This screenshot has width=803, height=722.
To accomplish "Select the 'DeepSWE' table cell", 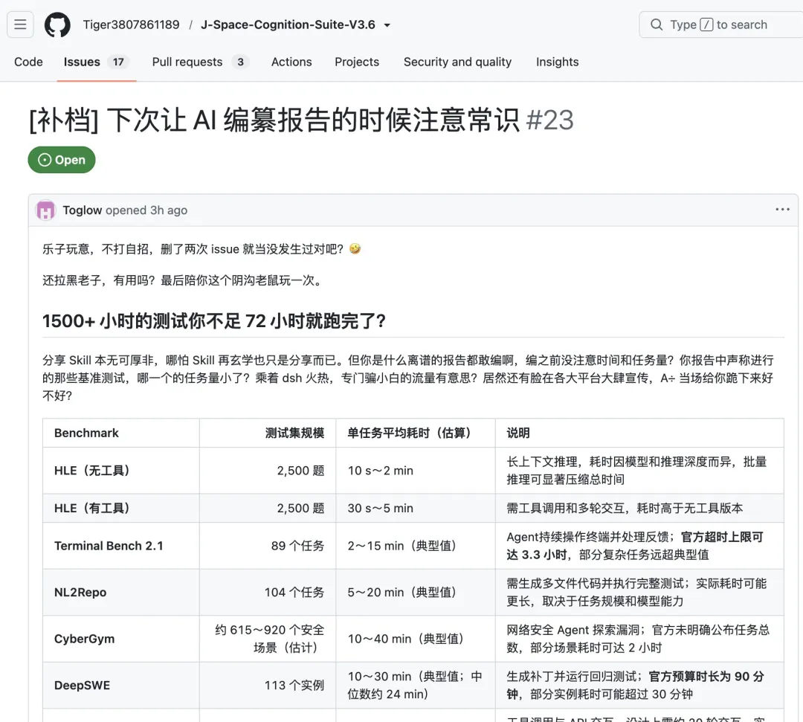I will coord(121,686).
